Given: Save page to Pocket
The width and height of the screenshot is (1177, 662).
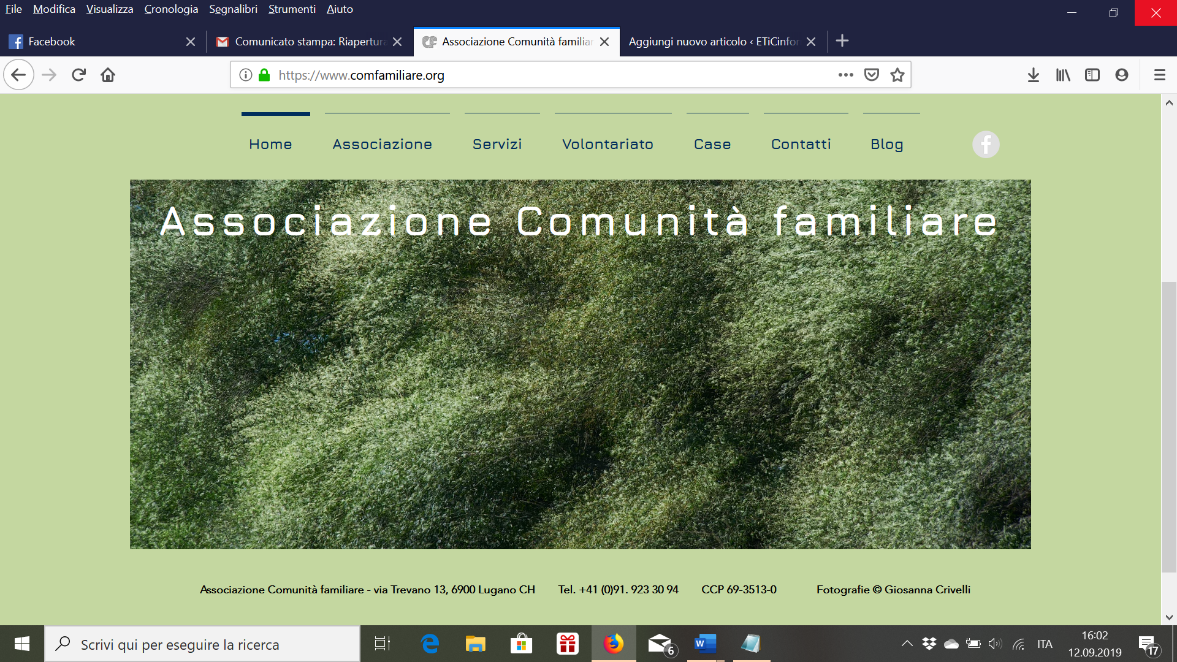Looking at the screenshot, I should click(x=872, y=75).
